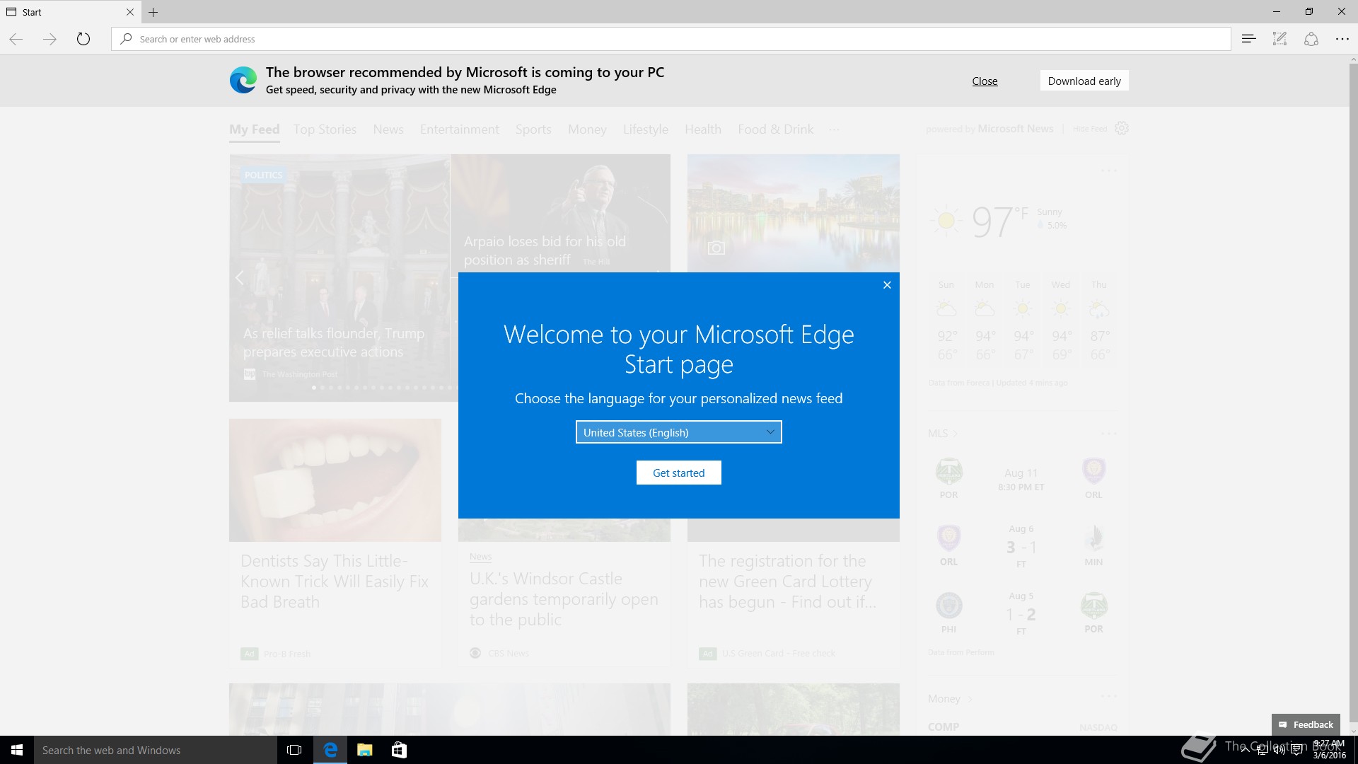Click the PHI team logo
The height and width of the screenshot is (764, 1358).
(x=948, y=606)
